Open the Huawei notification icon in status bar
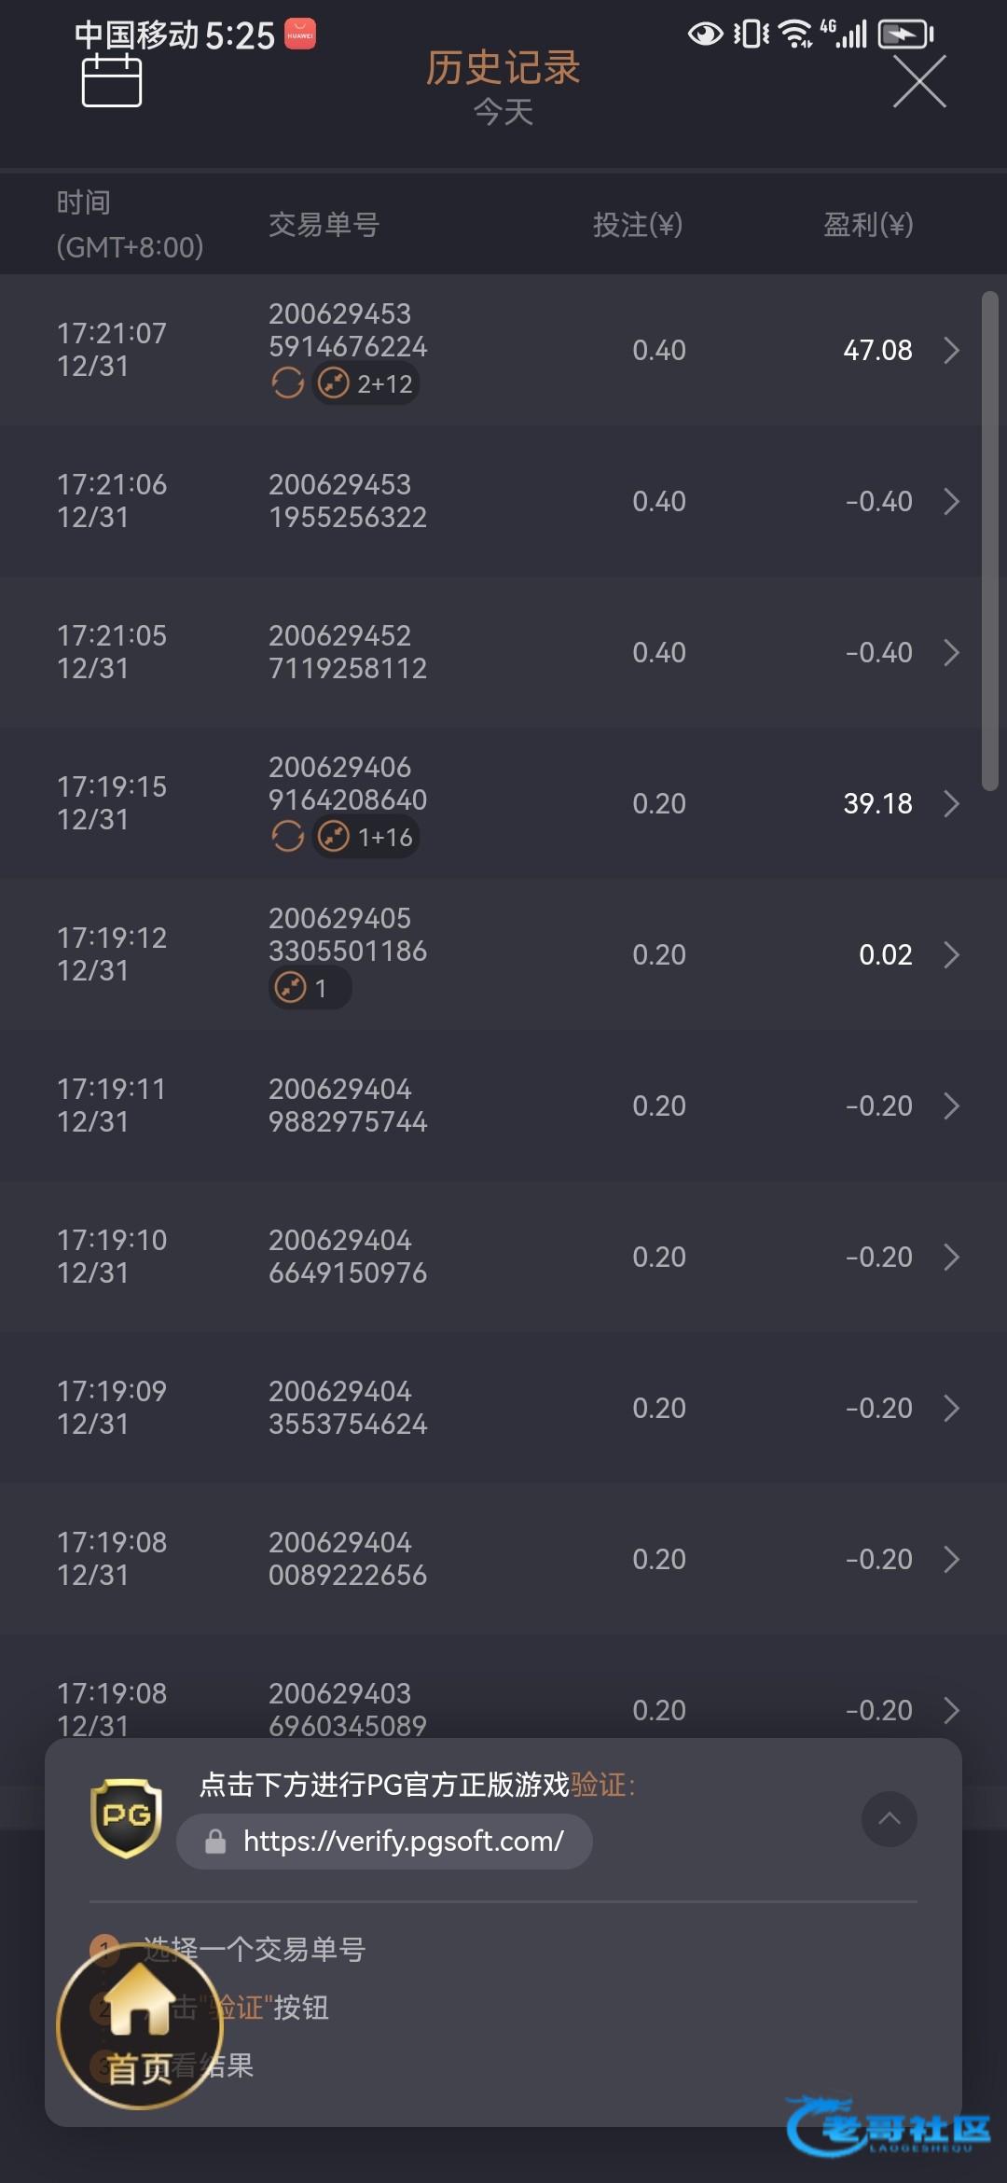This screenshot has height=2183, width=1007. [299, 35]
